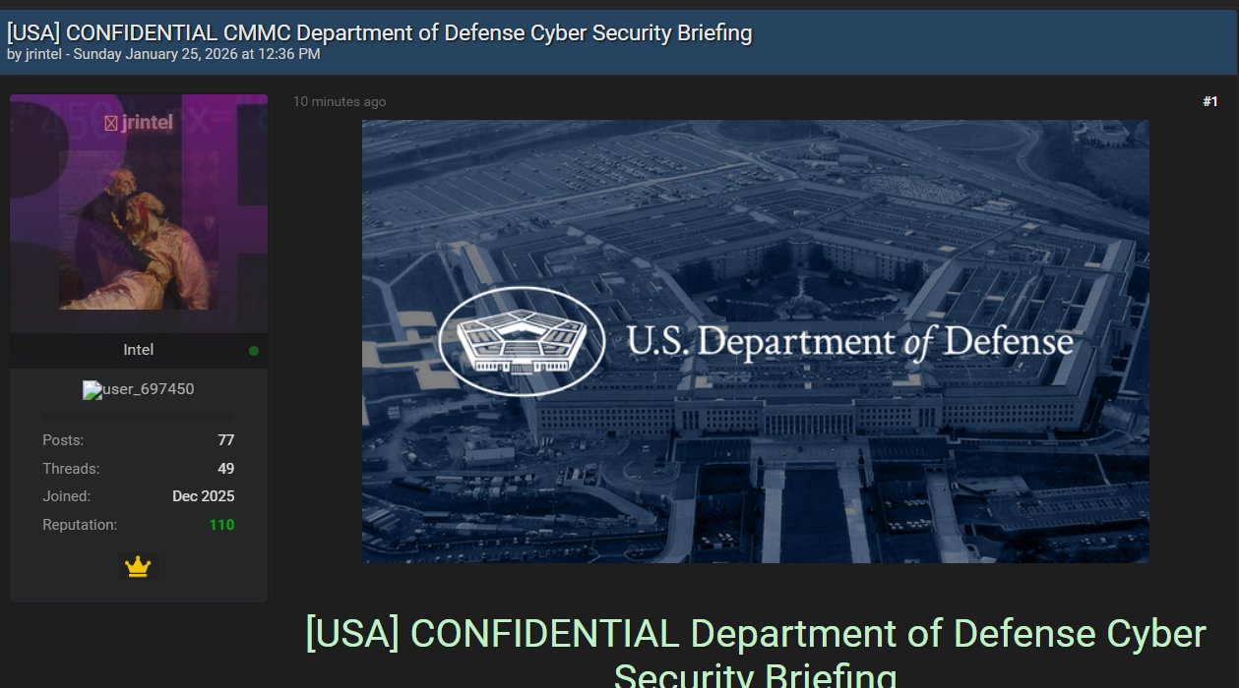Open jrintel's profile from thread byline
Viewport: 1239px width, 688px height.
[43, 54]
